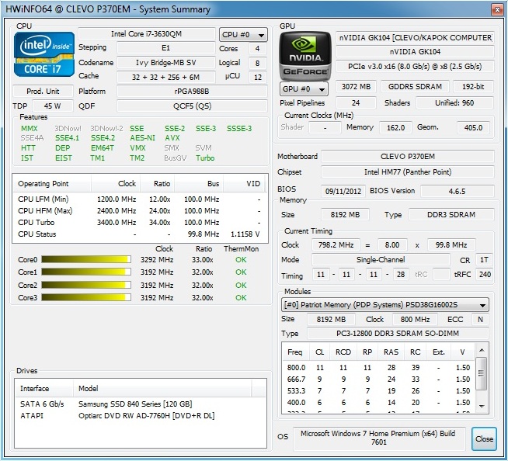Image resolution: width=508 pixels, height=461 pixels.
Task: Click the 666.7 frequency timing row
Action: coord(378,379)
